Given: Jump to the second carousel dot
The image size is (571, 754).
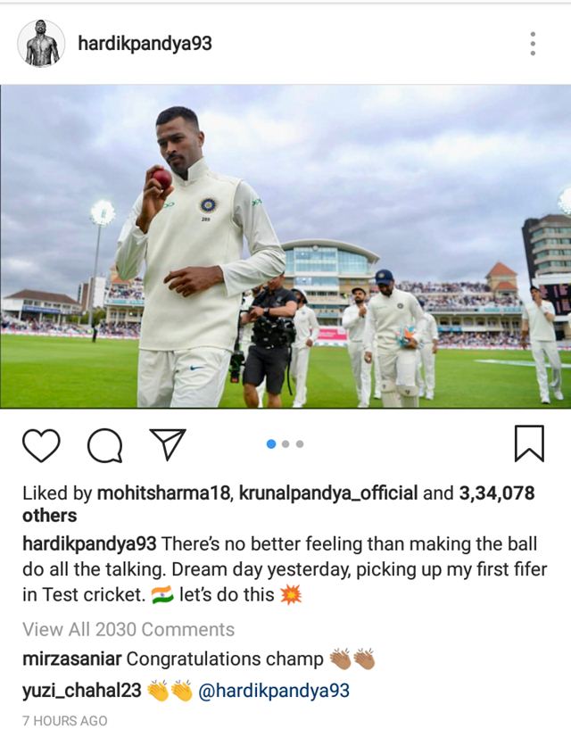Looking at the screenshot, I should (285, 443).
